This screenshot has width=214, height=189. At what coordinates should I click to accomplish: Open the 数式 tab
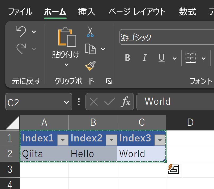[x=187, y=12]
